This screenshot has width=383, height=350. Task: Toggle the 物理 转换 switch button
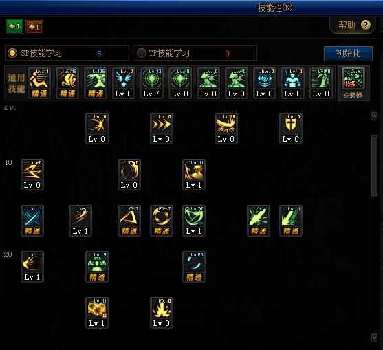click(x=353, y=83)
